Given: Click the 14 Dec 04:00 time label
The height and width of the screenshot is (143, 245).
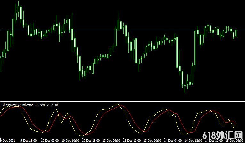Looking at the screenshot, I should click(x=173, y=140).
